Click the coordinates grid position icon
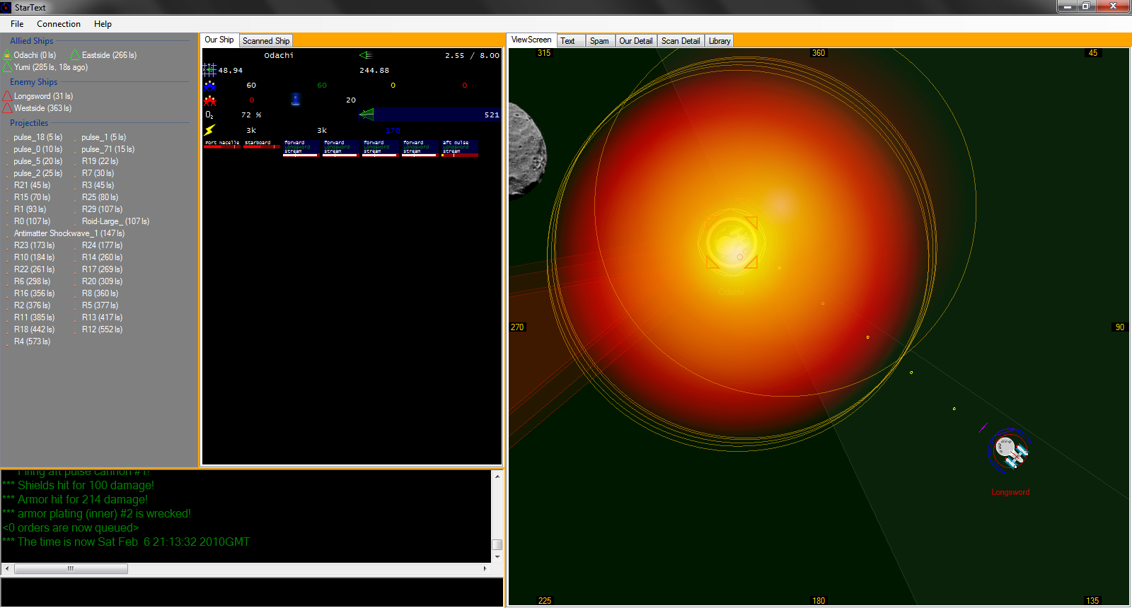The height and width of the screenshot is (608, 1132). click(x=209, y=69)
